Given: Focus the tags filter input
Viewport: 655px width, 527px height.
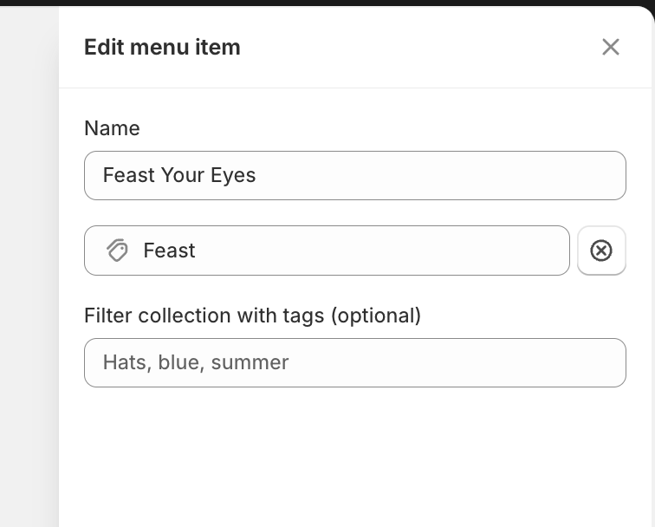Looking at the screenshot, I should 355,362.
